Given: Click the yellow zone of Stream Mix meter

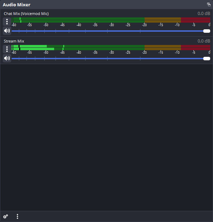Looking at the screenshot, I should pyautogui.click(x=162, y=47).
